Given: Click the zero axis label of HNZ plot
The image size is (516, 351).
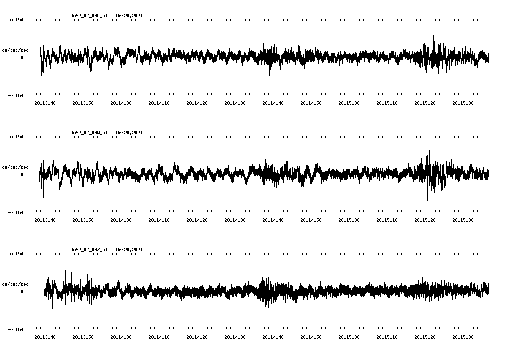Looking at the screenshot, I should coord(22,292).
